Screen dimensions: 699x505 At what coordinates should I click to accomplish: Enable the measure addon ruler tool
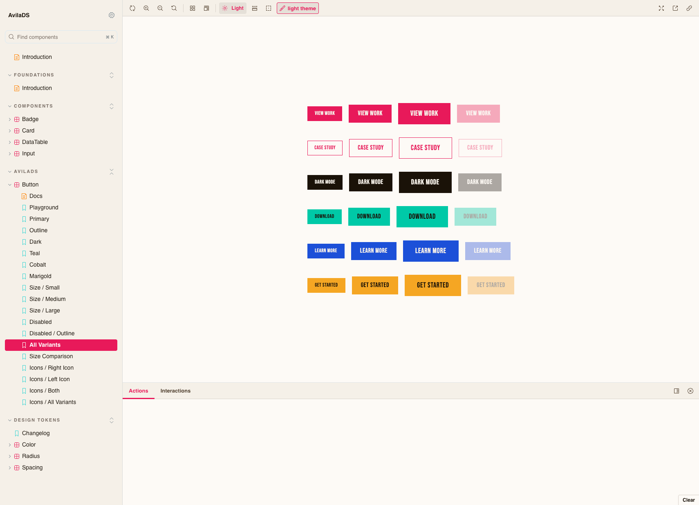click(x=255, y=8)
